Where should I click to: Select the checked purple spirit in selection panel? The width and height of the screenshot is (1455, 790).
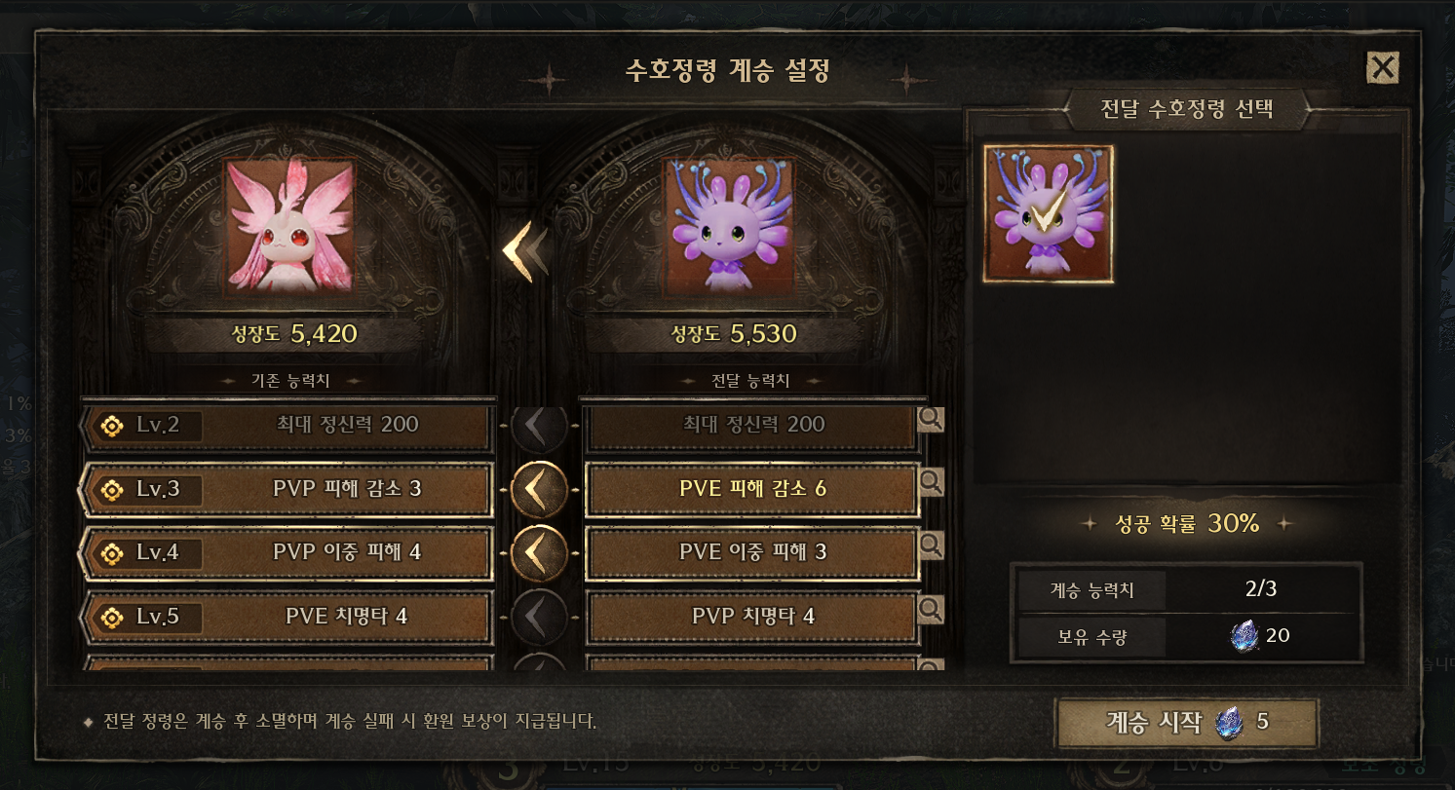pos(1049,214)
